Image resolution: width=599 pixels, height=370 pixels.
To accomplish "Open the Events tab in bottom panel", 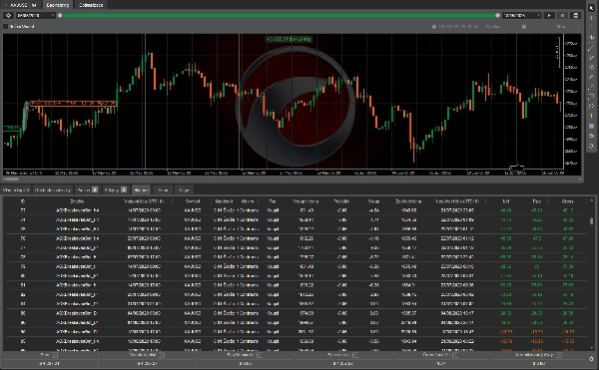I will 163,189.
